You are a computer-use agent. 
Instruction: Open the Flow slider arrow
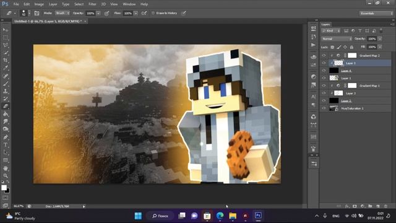(x=136, y=13)
